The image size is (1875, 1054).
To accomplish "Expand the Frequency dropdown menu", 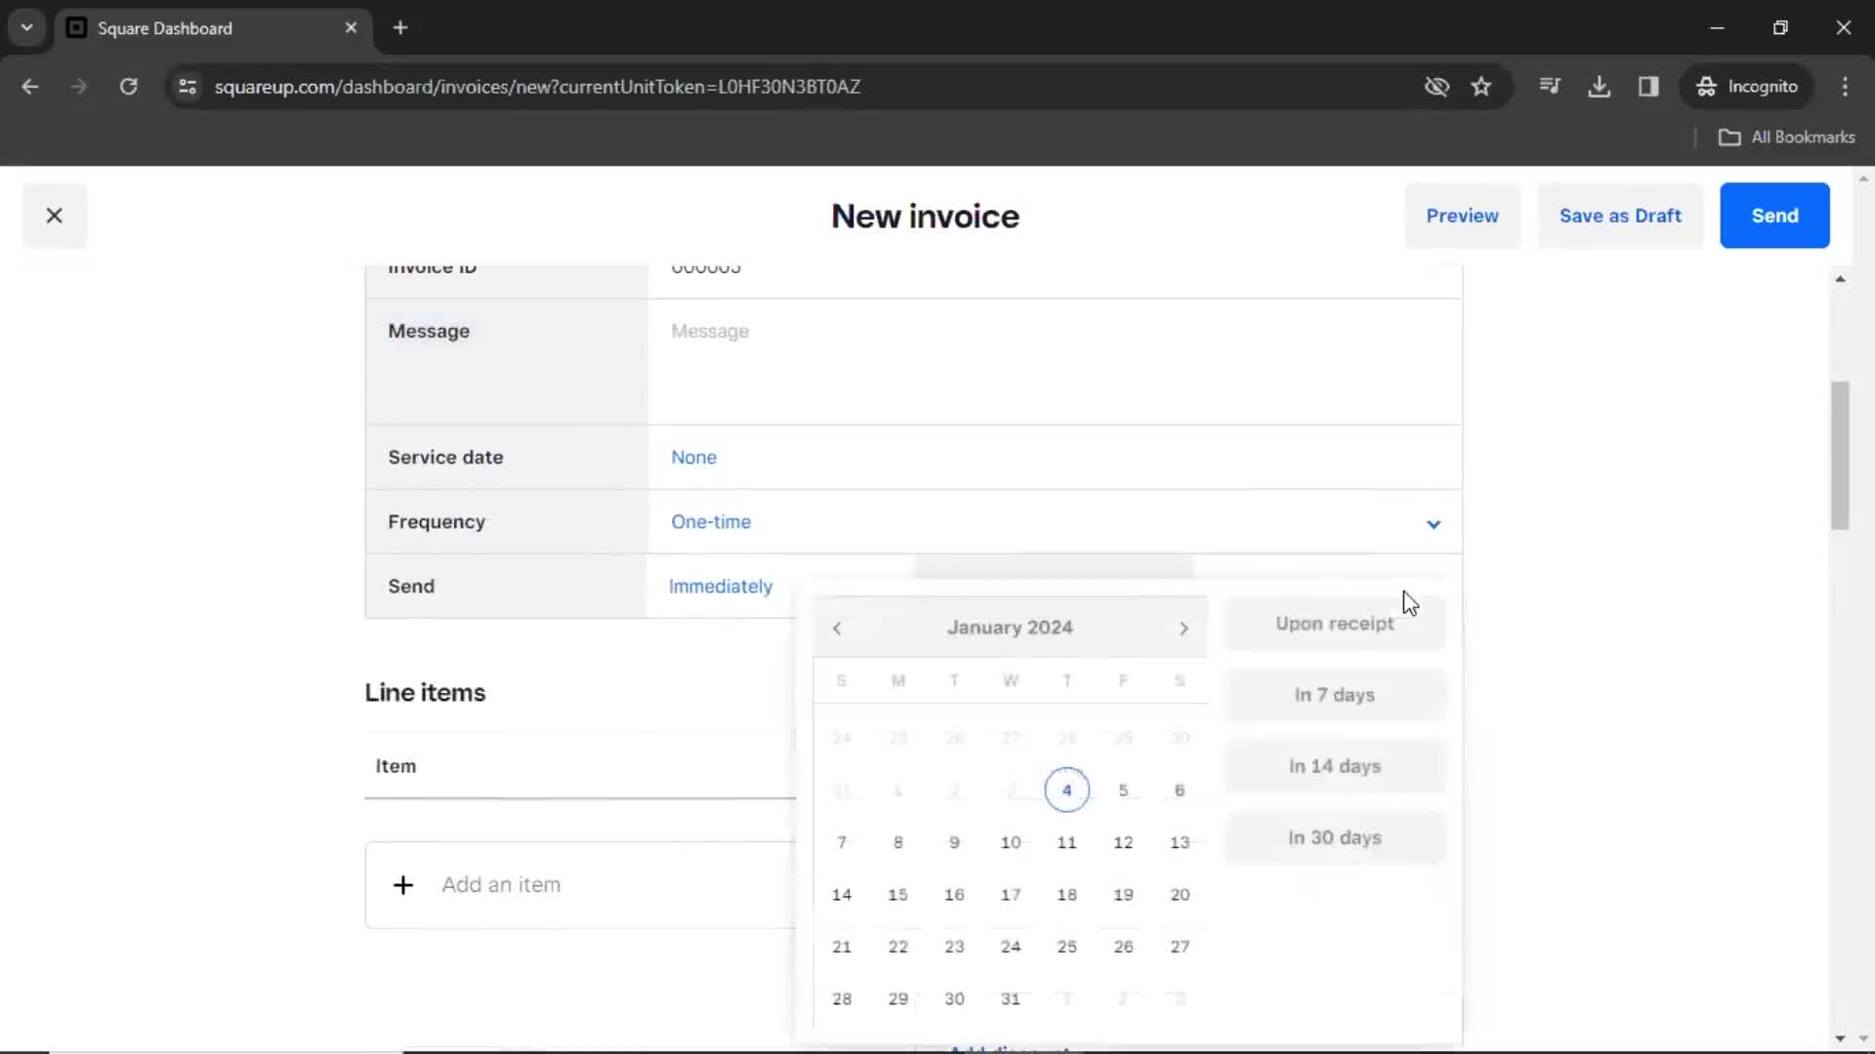I will coord(1434,521).
